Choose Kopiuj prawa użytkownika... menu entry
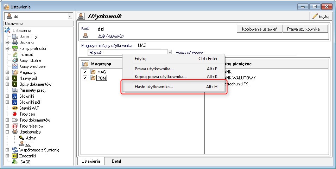This screenshot has height=169, width=336. pos(173,76)
